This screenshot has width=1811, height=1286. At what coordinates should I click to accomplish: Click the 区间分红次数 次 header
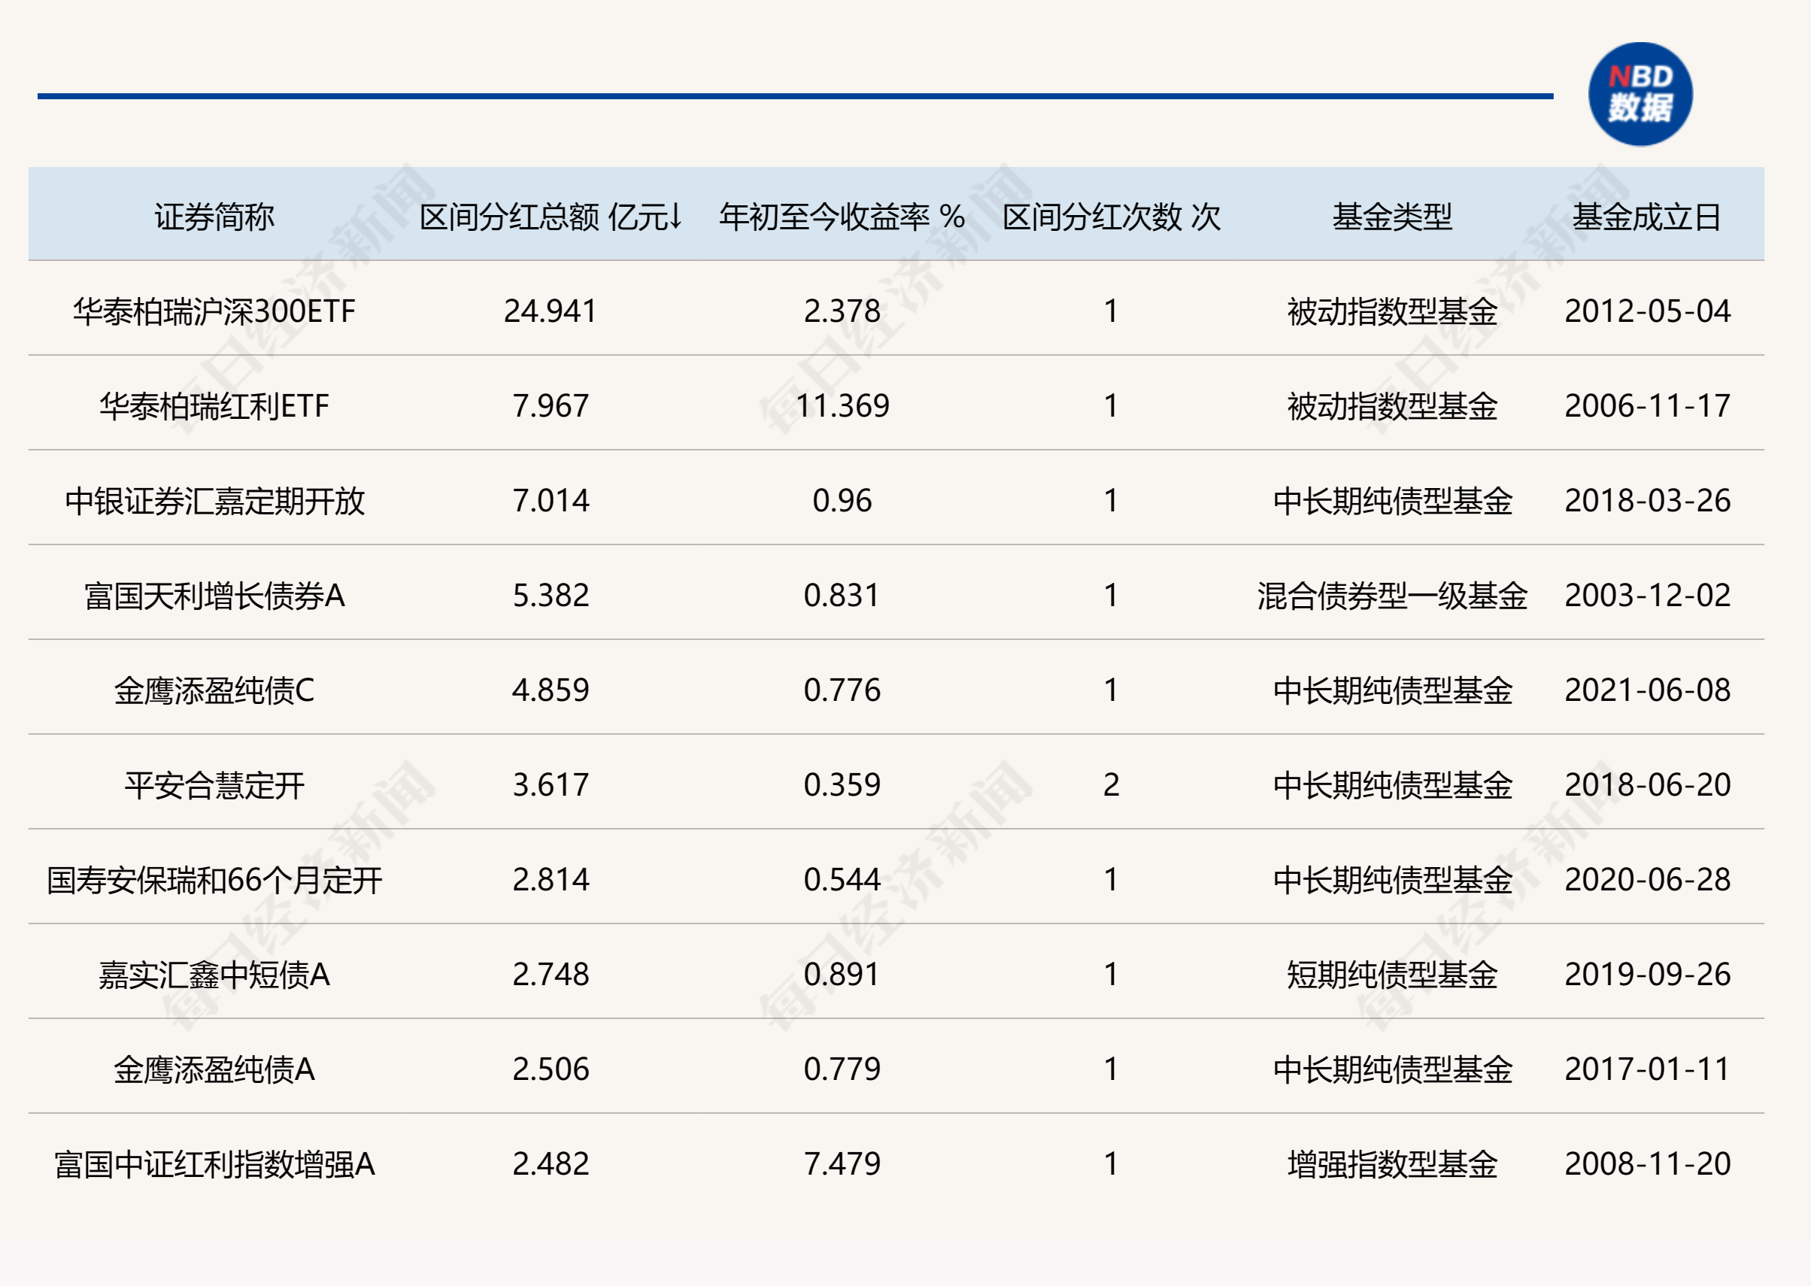(1111, 217)
